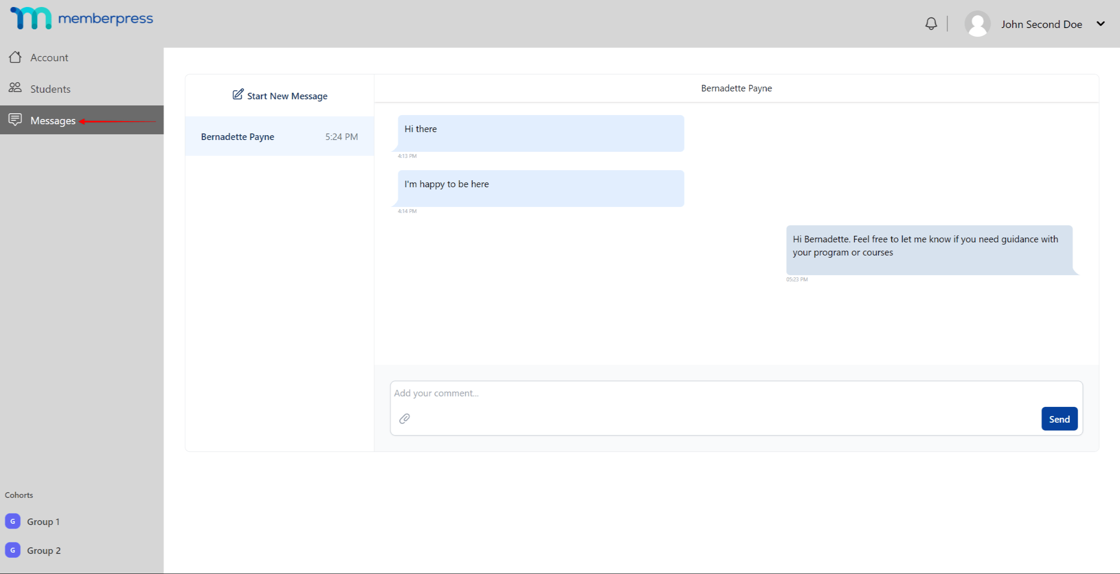Click the MemberPress logo
The image size is (1120, 574).
coord(82,18)
